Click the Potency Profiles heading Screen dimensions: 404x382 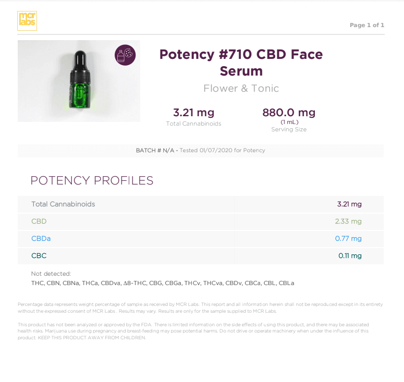point(92,181)
